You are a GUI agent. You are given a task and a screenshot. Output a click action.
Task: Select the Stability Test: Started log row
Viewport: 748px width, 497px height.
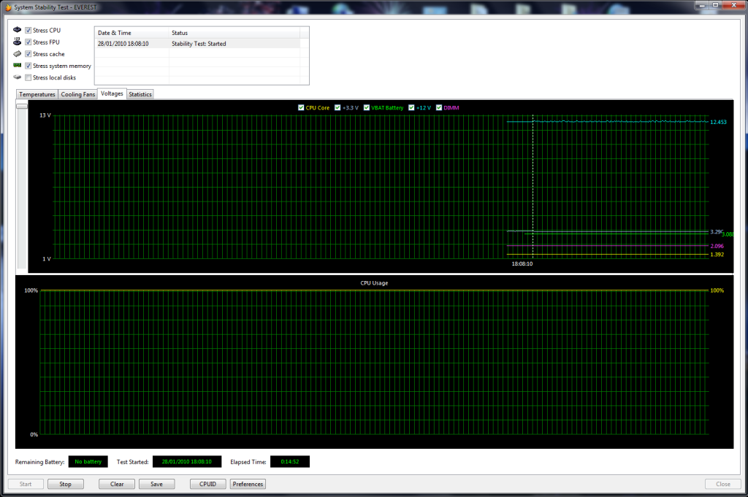coord(197,44)
